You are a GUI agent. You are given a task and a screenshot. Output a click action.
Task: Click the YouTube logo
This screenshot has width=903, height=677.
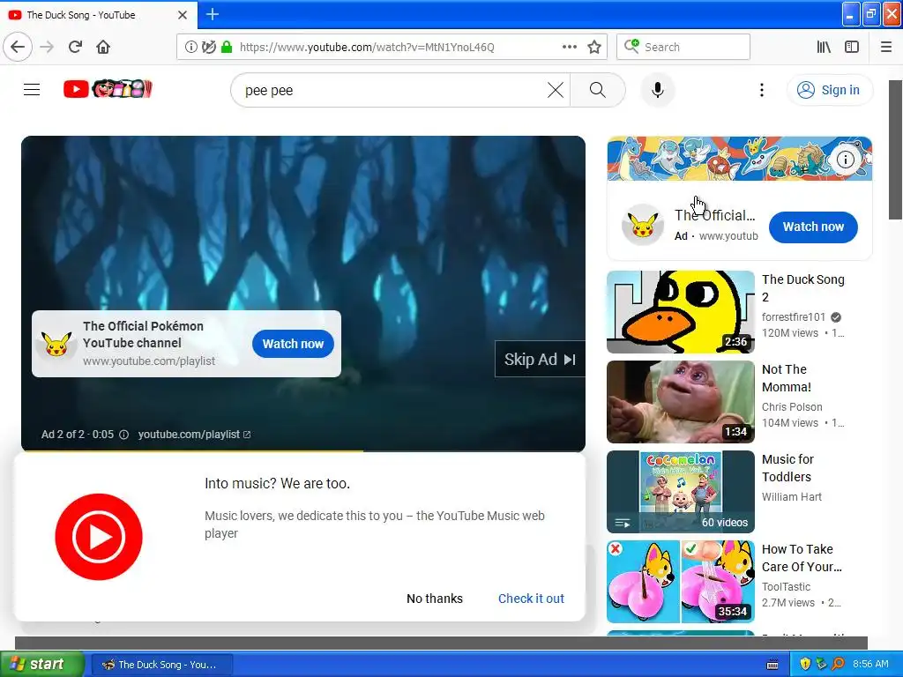click(x=107, y=89)
